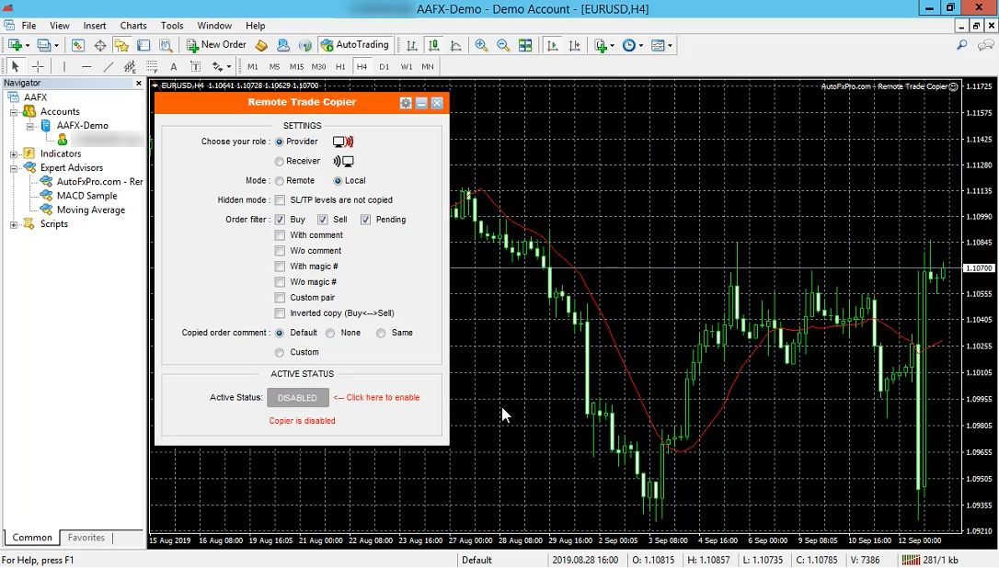The image size is (999, 568).
Task: Open the chart templates dropdown arrow
Action: coord(671,45)
